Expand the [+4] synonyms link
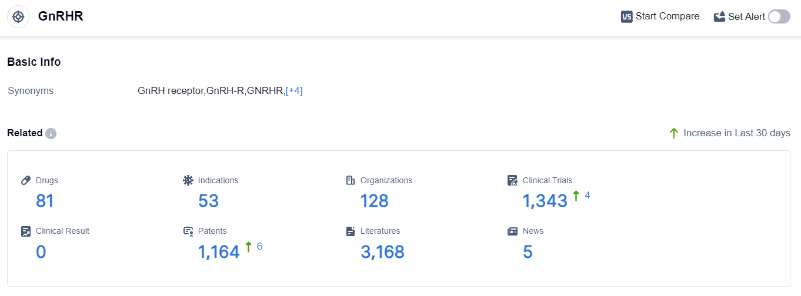This screenshot has height=296, width=801. pyautogui.click(x=293, y=90)
